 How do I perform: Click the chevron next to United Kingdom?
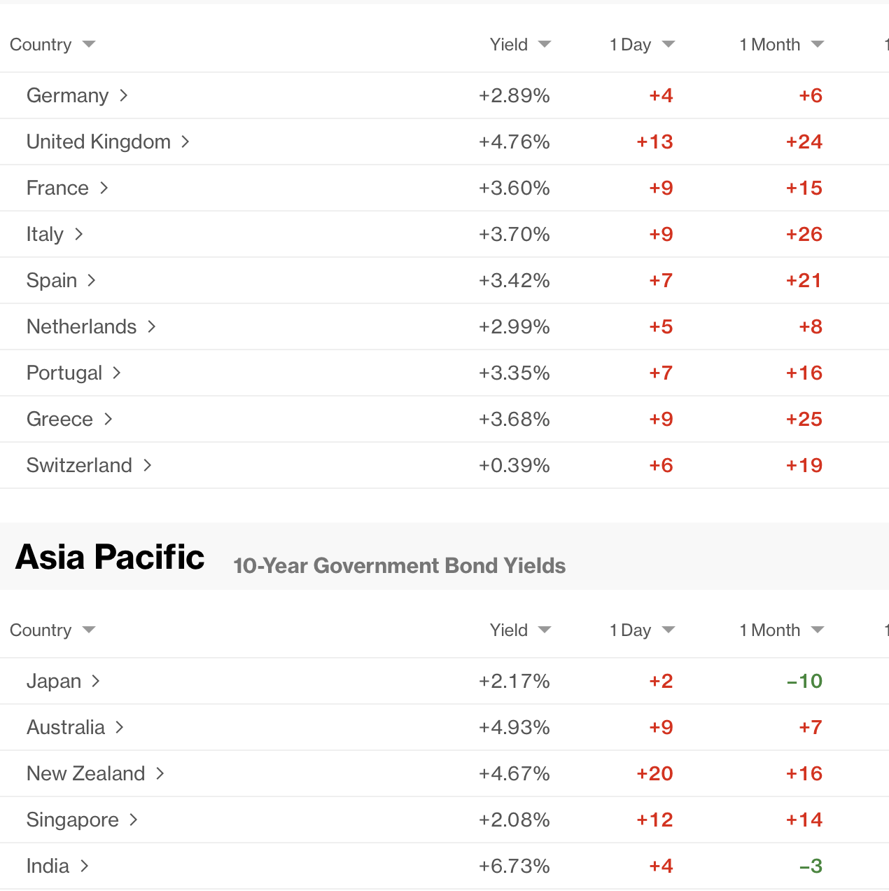[x=185, y=141]
